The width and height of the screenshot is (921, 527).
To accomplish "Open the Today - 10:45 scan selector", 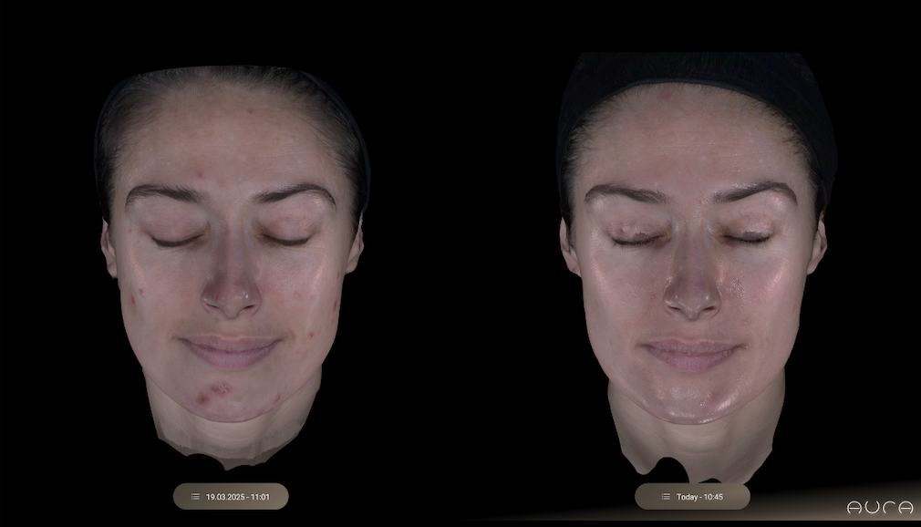I will pyautogui.click(x=692, y=496).
